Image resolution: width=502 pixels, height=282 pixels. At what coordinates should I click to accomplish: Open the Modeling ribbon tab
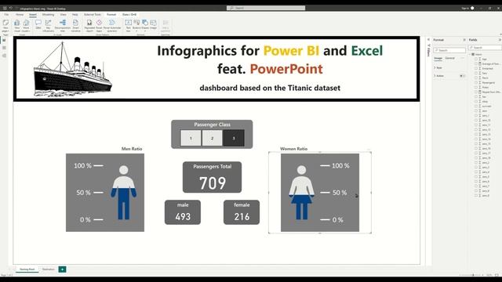(x=48, y=15)
